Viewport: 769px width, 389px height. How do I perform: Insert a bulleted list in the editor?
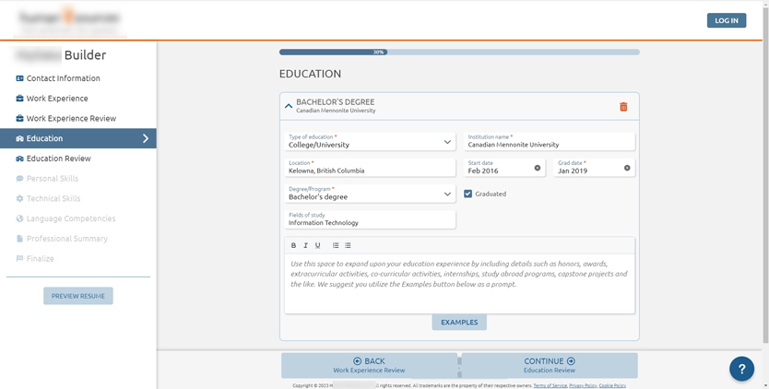(348, 245)
